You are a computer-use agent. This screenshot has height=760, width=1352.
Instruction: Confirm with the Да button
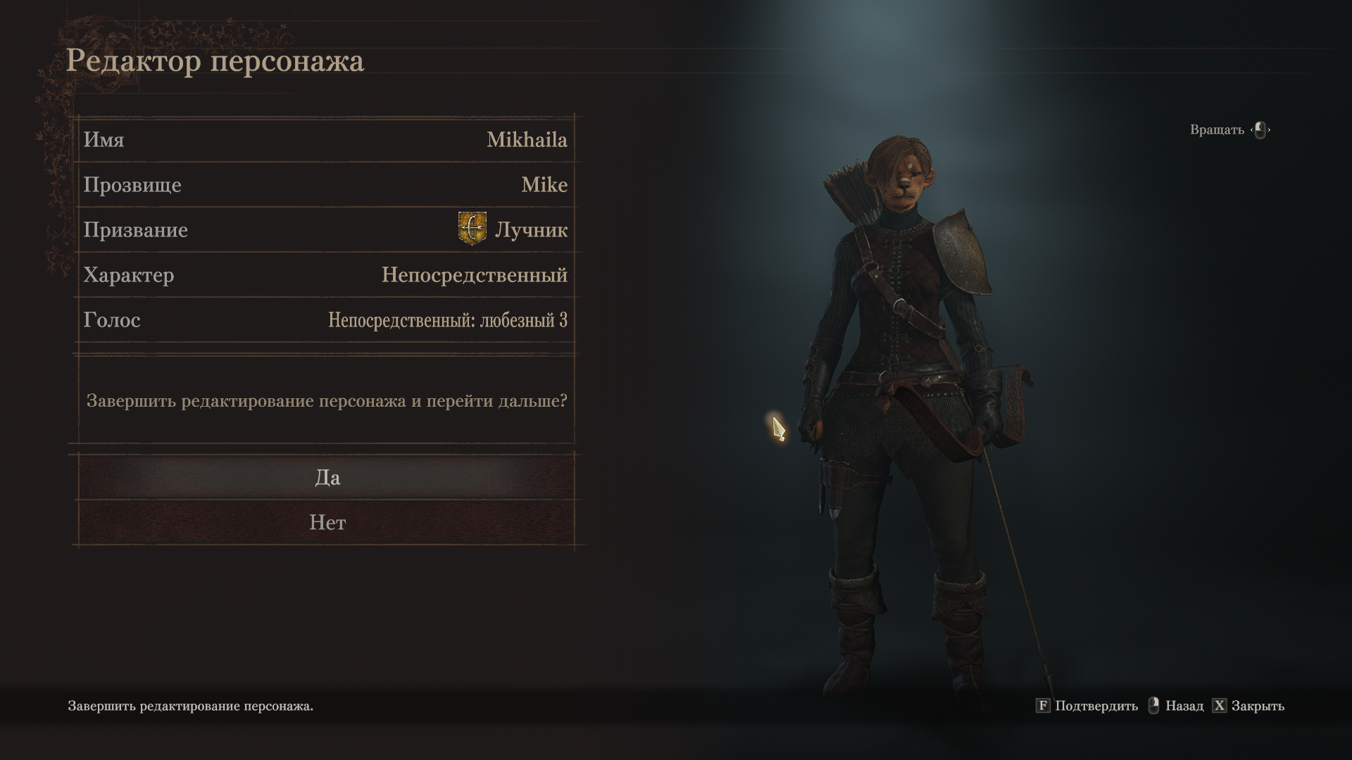click(x=326, y=477)
